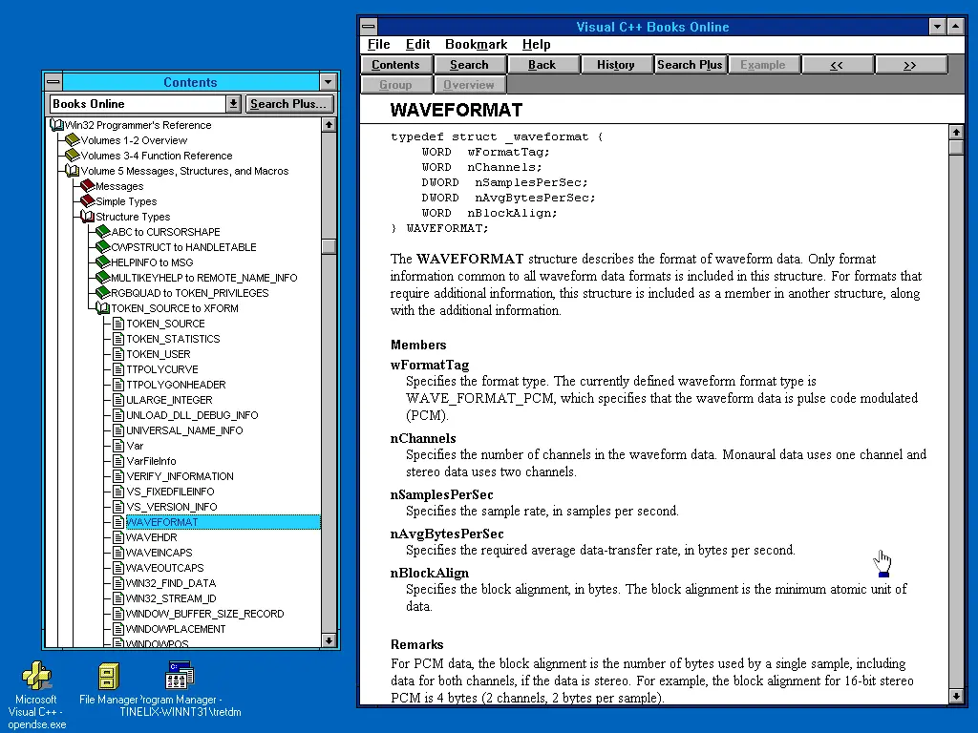Select the WAVEOUTCAPS topic

164,568
